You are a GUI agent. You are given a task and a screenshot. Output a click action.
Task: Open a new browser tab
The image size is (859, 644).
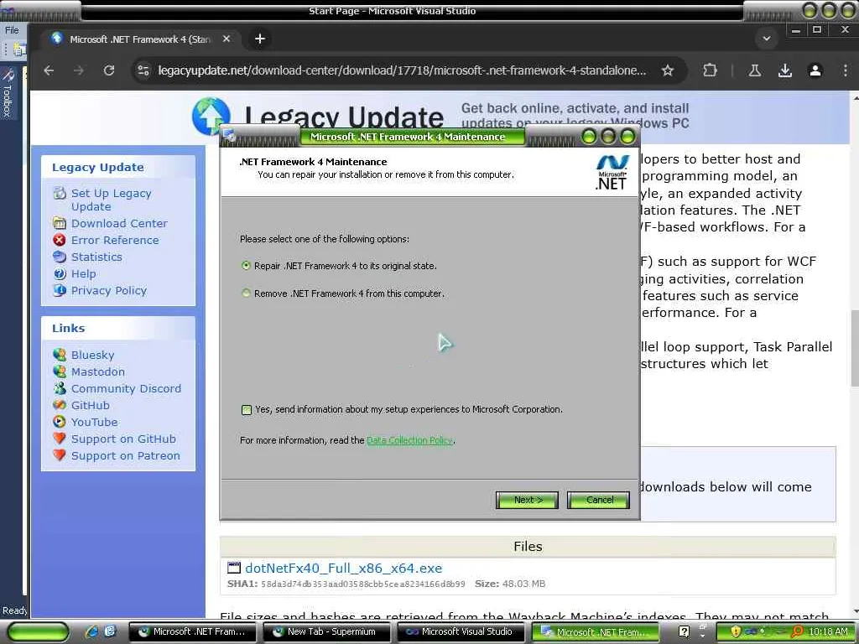point(260,39)
